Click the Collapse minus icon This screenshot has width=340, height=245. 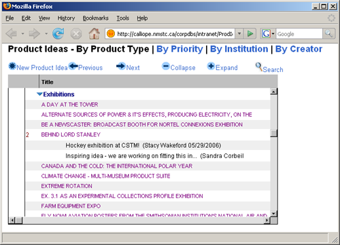[x=166, y=67]
